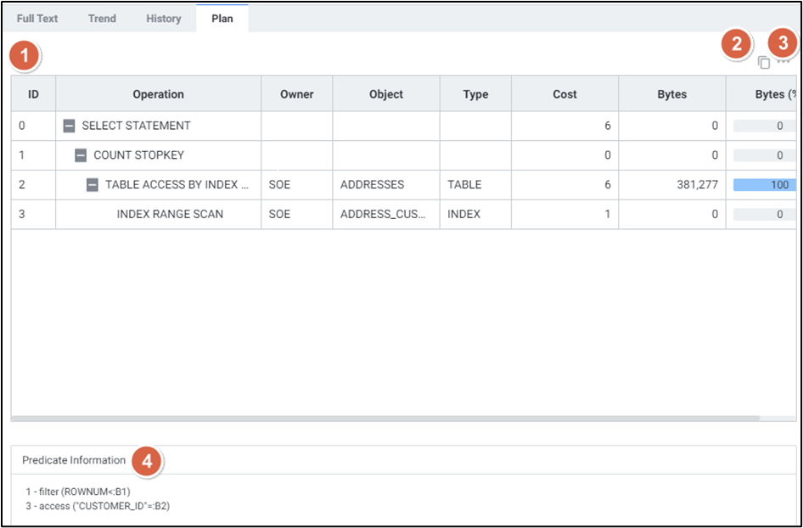Go to the History tab
The image size is (803, 528).
163,19
